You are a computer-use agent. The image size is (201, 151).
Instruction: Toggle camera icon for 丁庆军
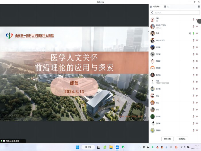[x=197, y=54]
